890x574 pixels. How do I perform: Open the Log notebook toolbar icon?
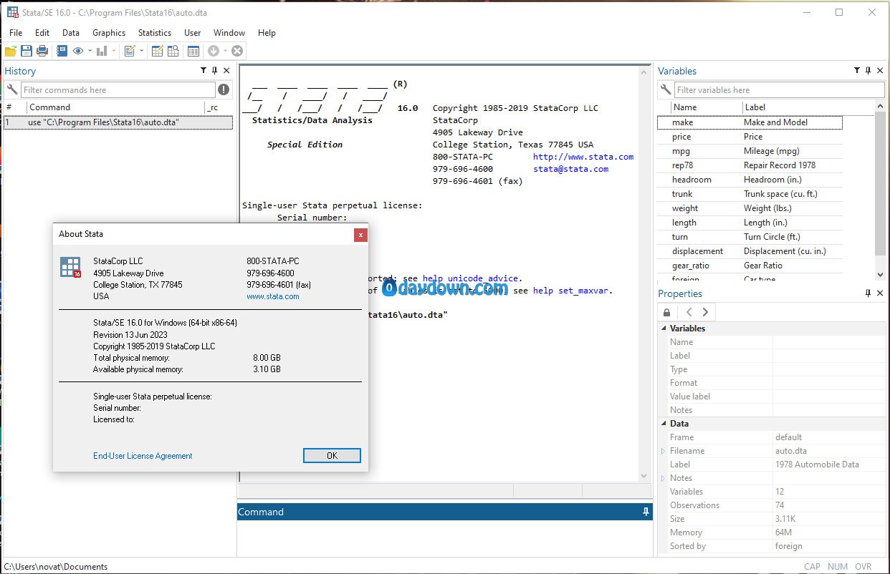62,51
